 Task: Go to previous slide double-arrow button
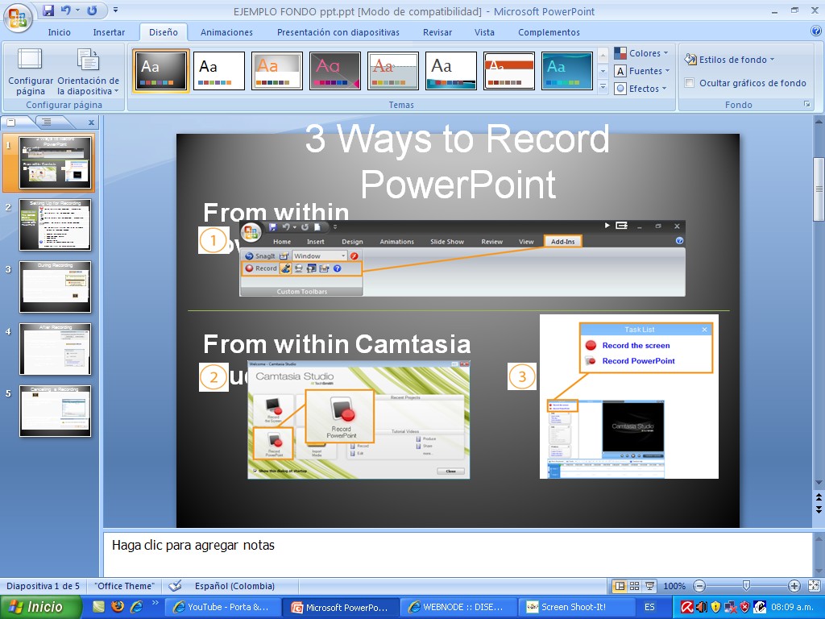pos(819,496)
